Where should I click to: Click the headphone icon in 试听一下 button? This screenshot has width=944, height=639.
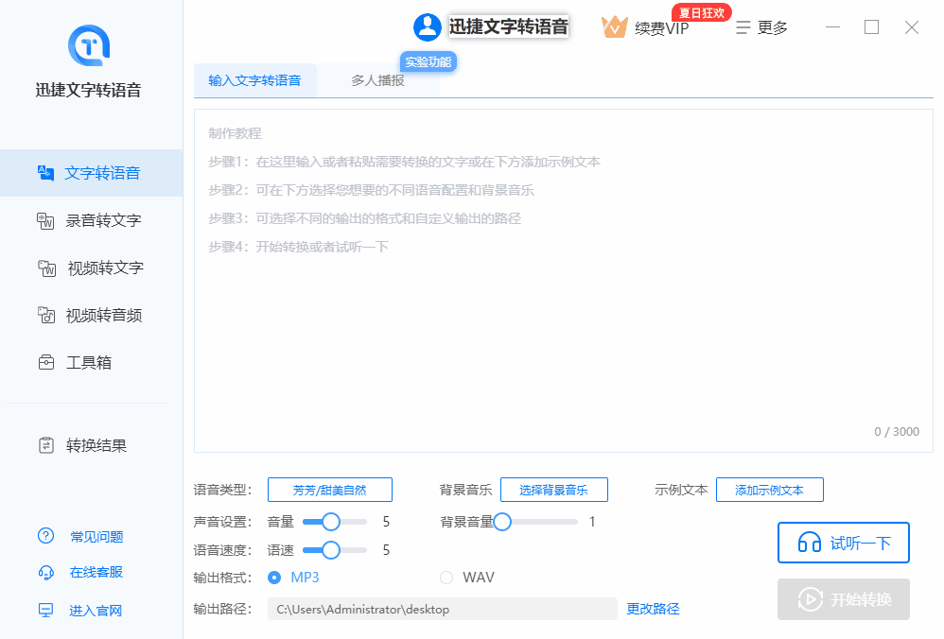click(x=809, y=543)
